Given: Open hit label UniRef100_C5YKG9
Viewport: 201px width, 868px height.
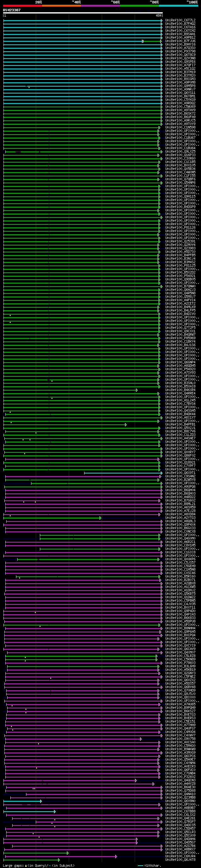Looking at the screenshot, I should click(x=180, y=100).
